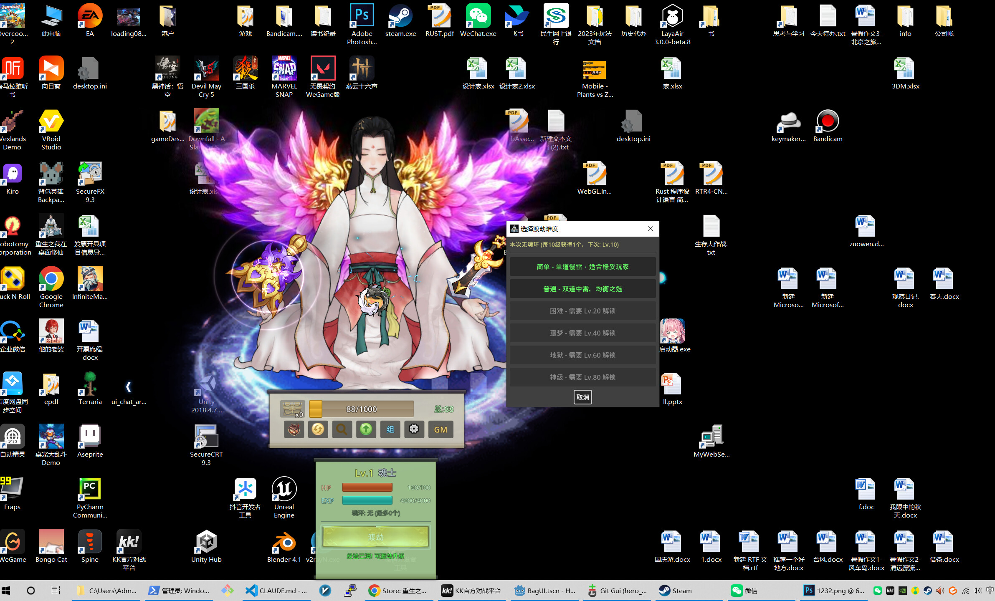Select 普通 balanced difficulty option

click(x=582, y=288)
